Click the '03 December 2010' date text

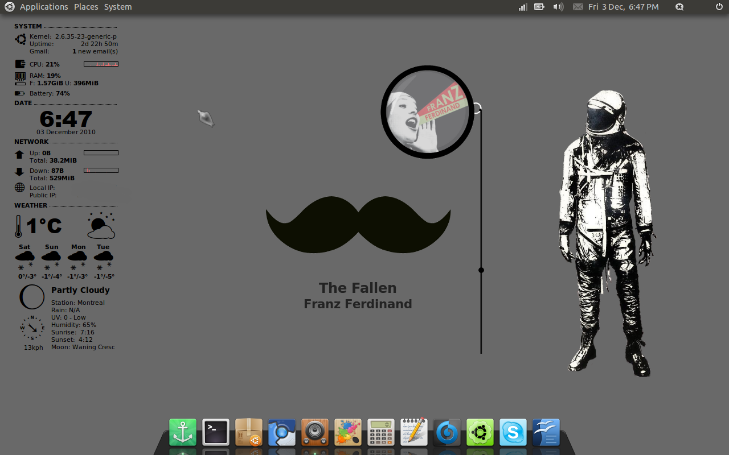click(x=66, y=132)
